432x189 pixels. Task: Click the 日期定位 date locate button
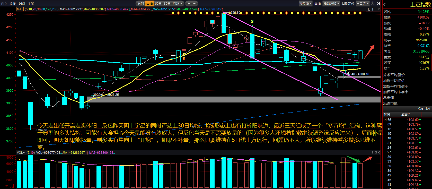[348, 3]
